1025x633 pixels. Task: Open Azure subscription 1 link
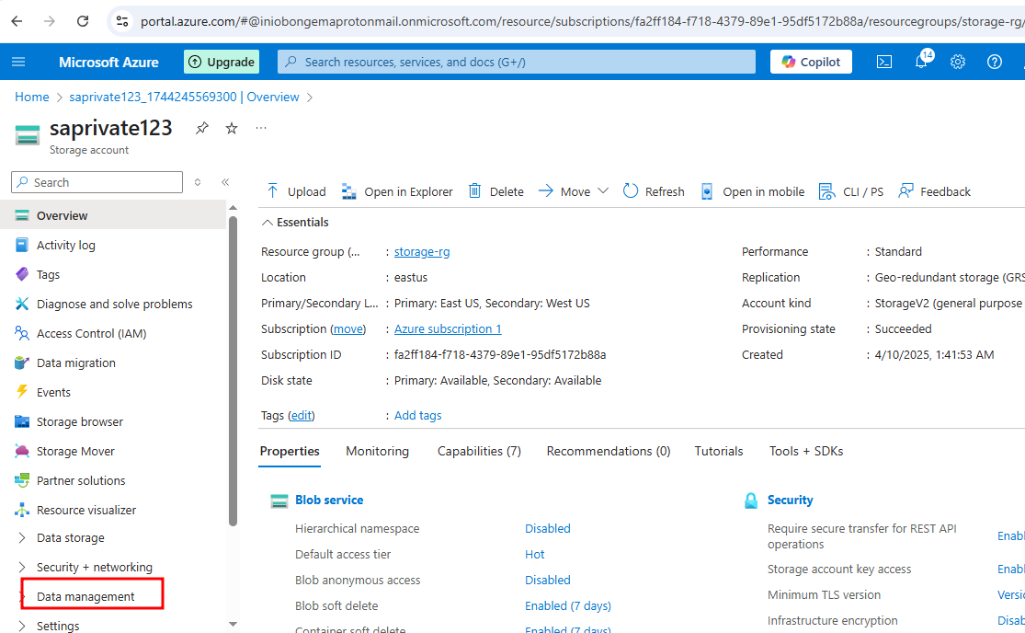[x=448, y=329]
